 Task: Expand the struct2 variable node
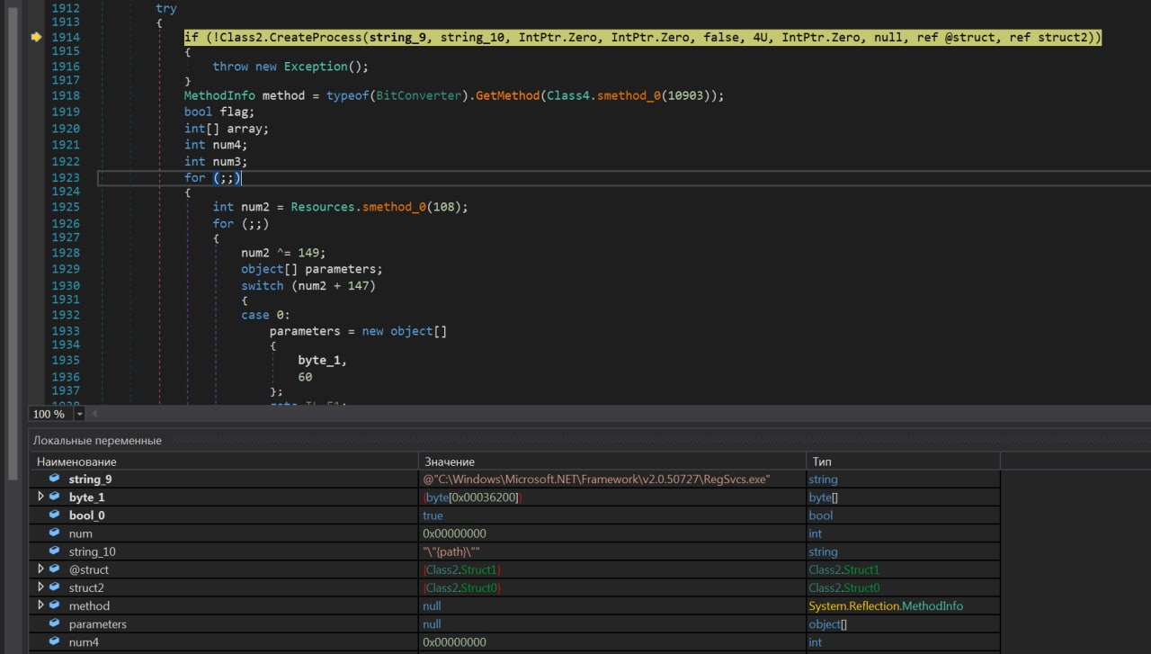pos(40,587)
